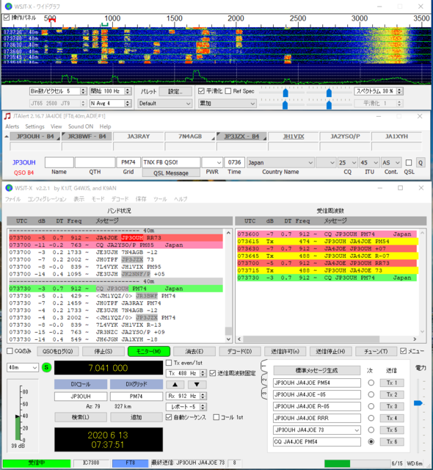433x470 pixels.
Task: Click the down arrow frequency shift button
Action: coord(197,384)
